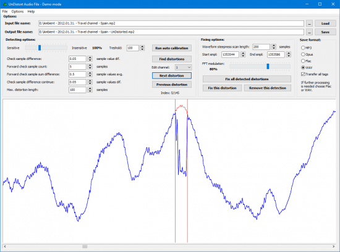
Task: Open the Edit channel dropdown
Action: (x=183, y=67)
